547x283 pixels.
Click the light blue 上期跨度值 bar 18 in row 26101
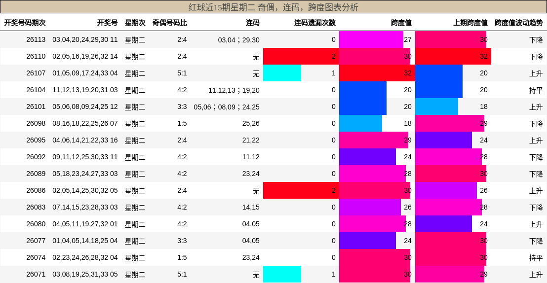[436, 106]
